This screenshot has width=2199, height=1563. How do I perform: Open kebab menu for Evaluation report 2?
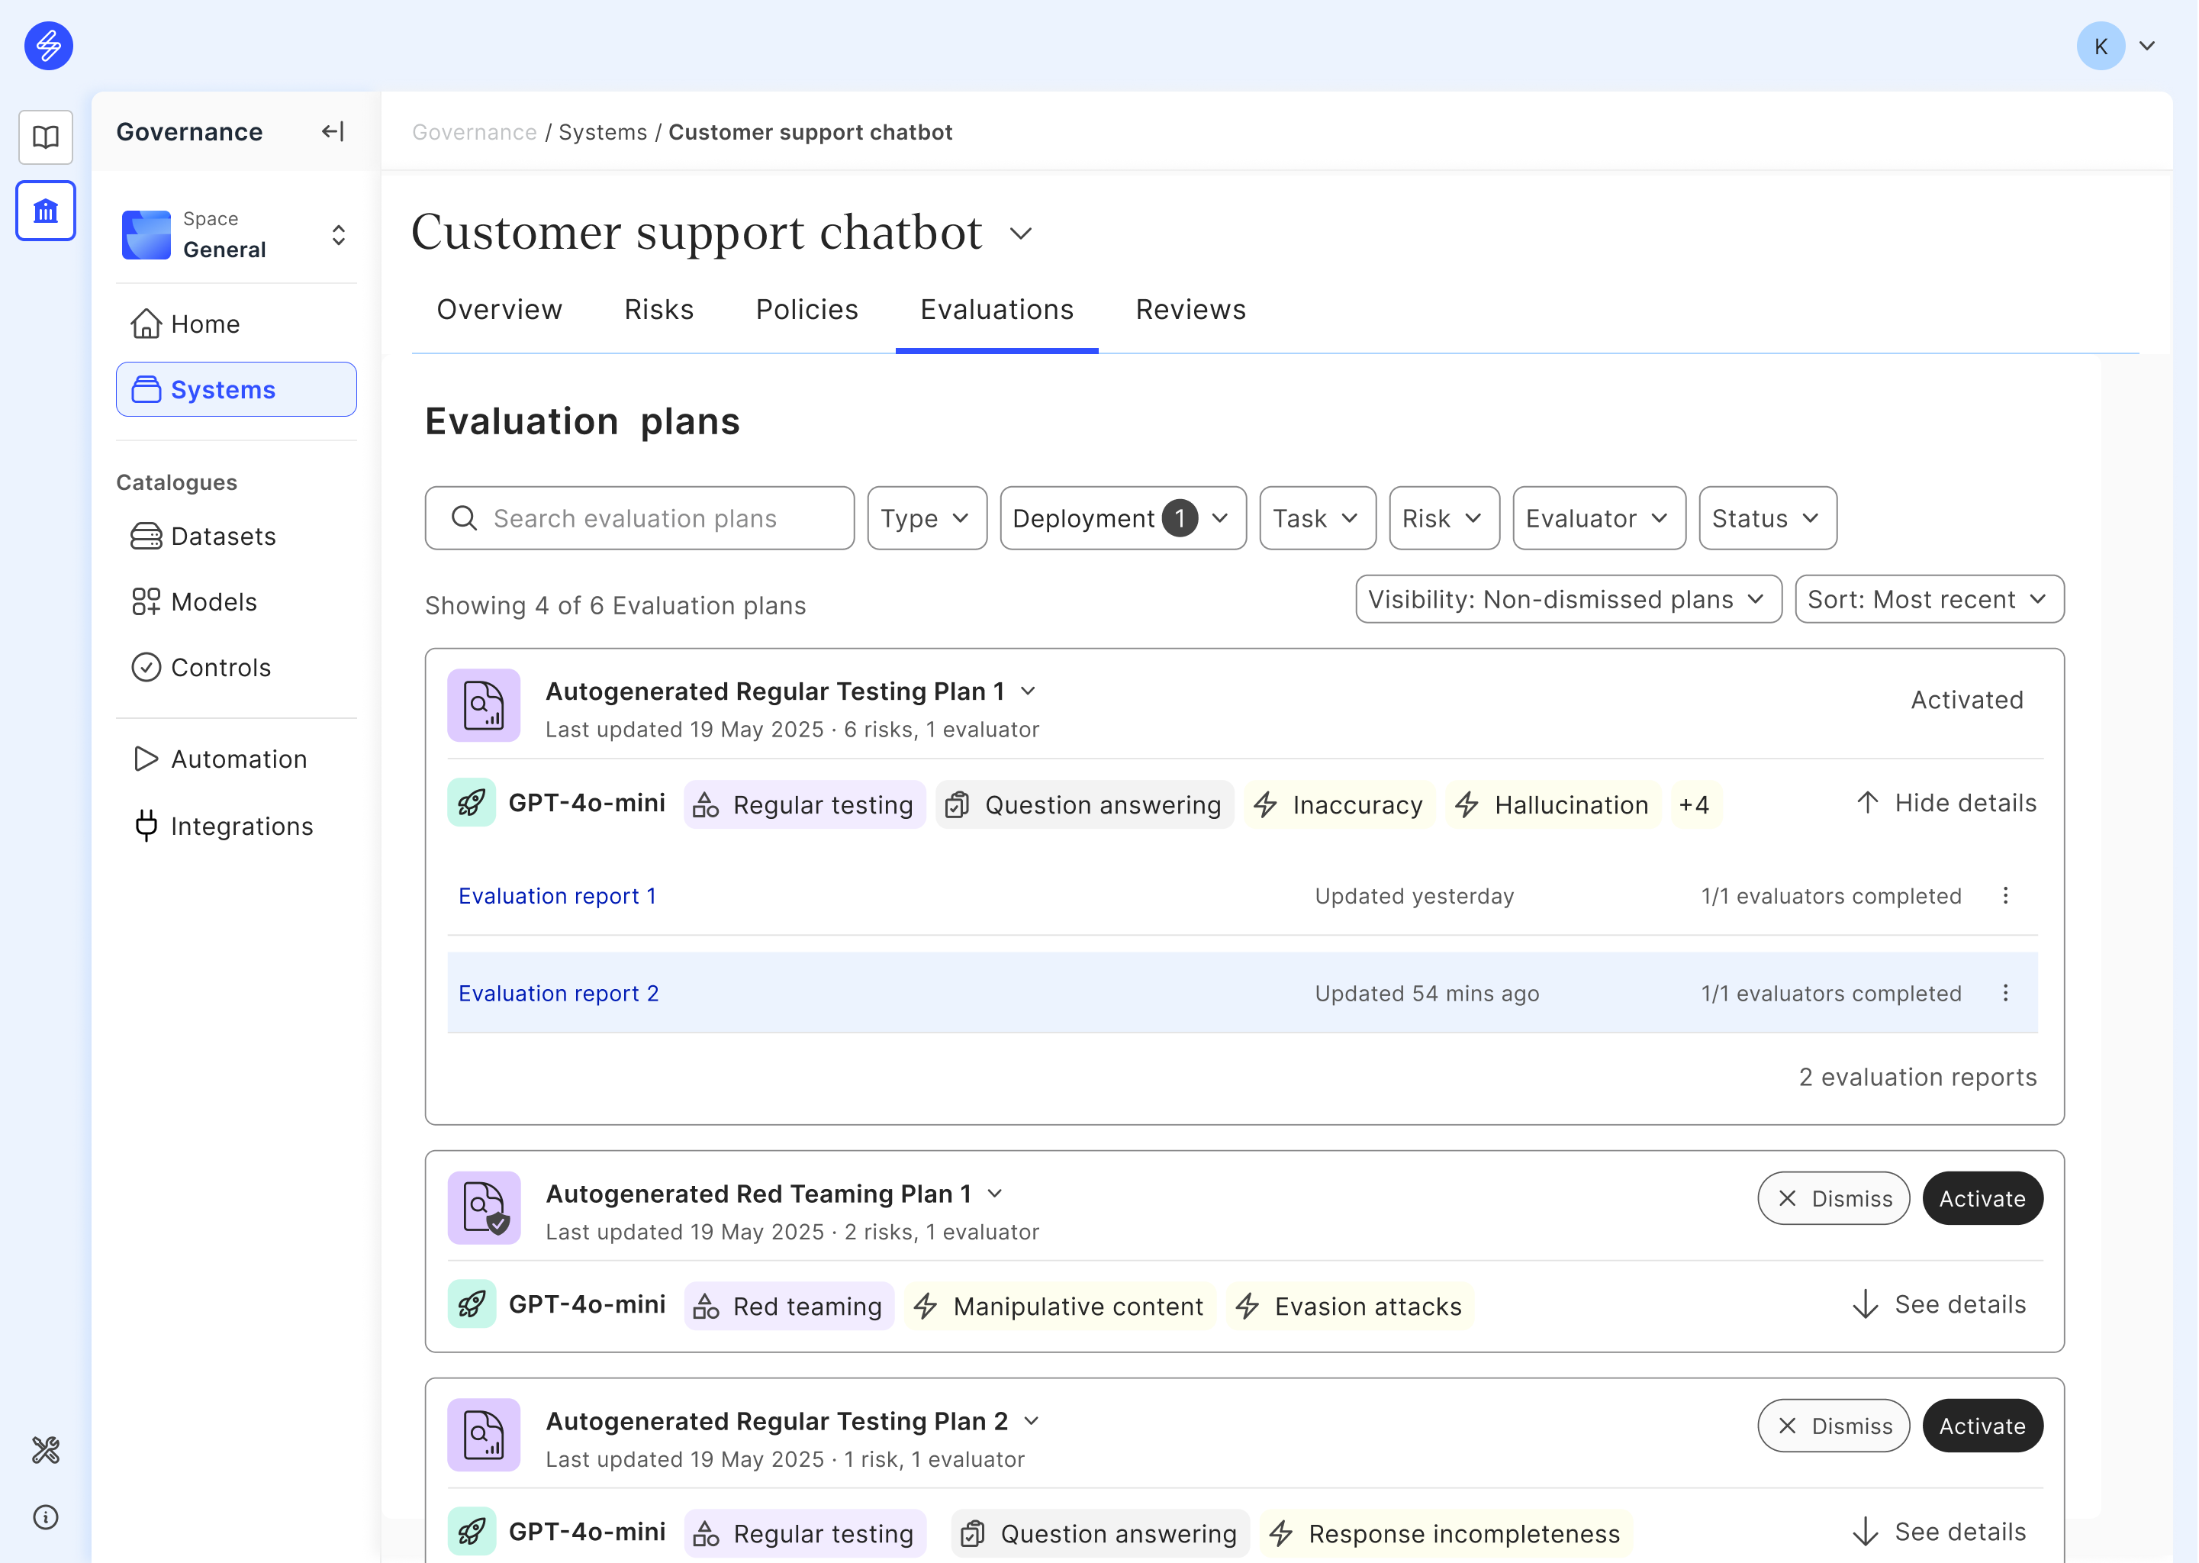pyautogui.click(x=2004, y=993)
